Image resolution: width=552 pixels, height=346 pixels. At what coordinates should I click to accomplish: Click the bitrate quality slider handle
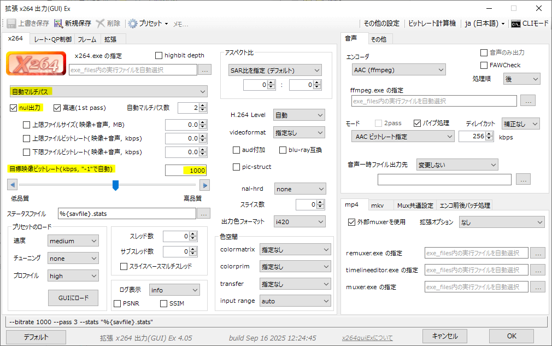[x=115, y=185]
